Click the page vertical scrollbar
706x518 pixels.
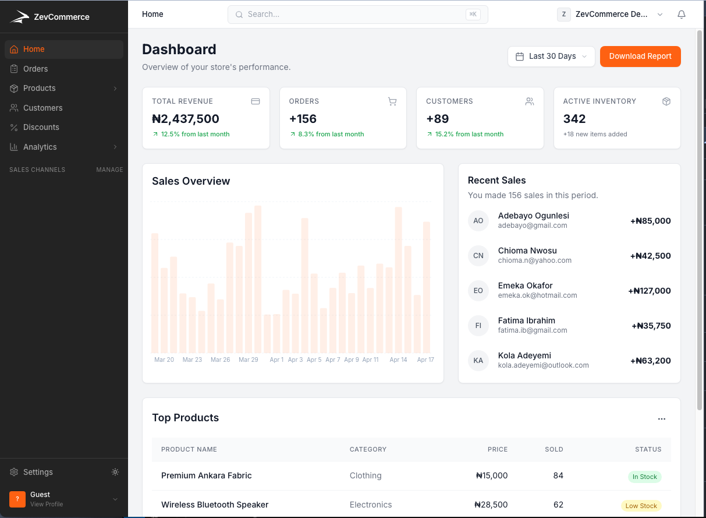pyautogui.click(x=699, y=219)
